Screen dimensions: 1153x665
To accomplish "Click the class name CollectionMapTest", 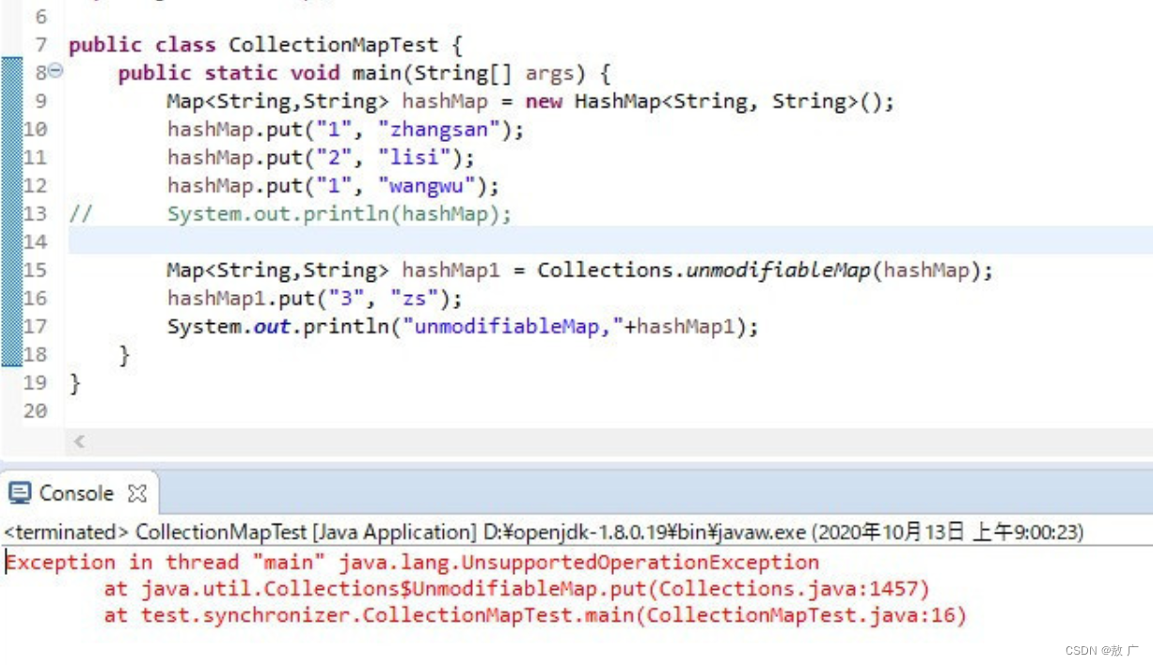I will tap(334, 45).
